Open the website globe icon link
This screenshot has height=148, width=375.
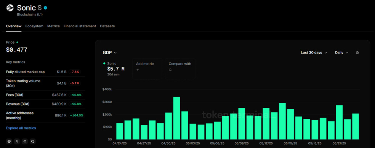click(9, 141)
